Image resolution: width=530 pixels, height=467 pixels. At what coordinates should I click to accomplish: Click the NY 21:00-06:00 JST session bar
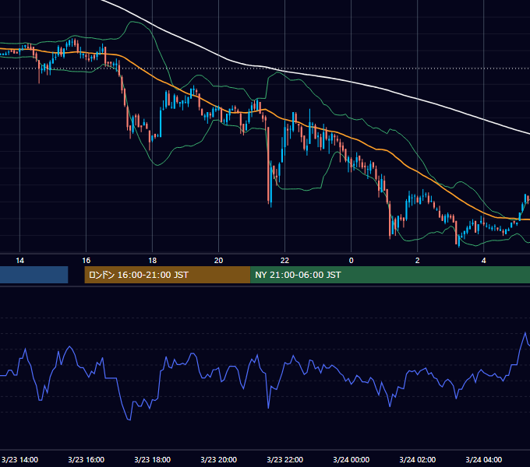point(390,275)
